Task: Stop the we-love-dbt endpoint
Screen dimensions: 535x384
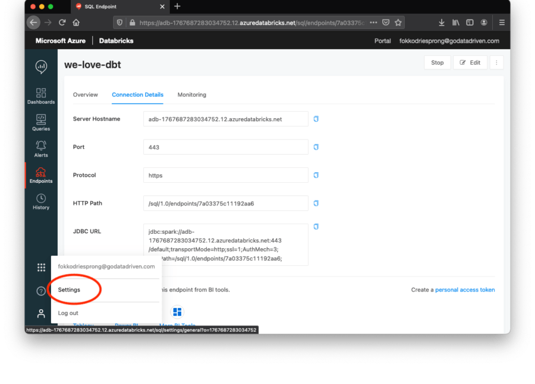Action: click(x=437, y=63)
